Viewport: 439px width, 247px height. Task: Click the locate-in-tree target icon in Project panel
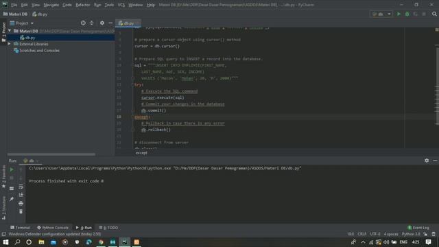pyautogui.click(x=83, y=23)
